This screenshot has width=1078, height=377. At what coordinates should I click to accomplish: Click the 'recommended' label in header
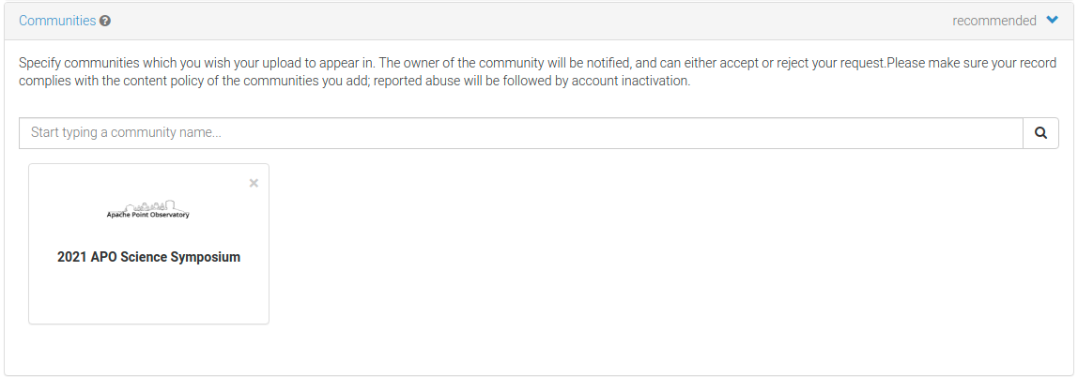pos(994,21)
